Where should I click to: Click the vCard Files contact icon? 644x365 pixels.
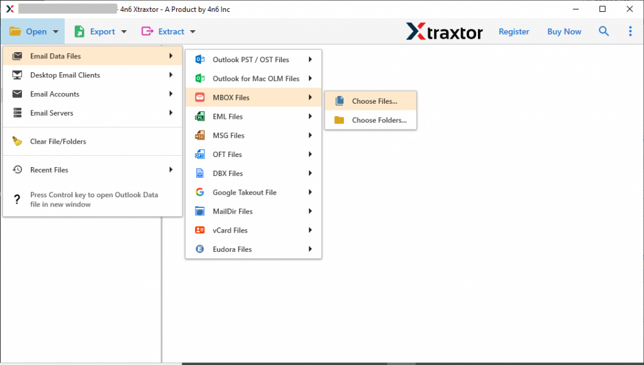199,230
